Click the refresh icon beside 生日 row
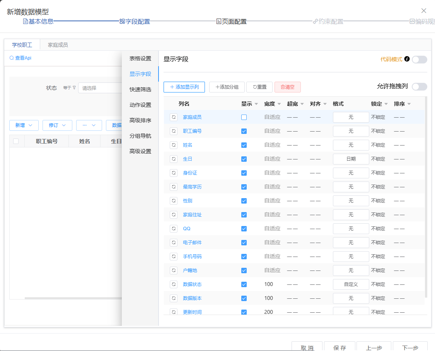The width and height of the screenshot is (435, 351). coord(174,159)
